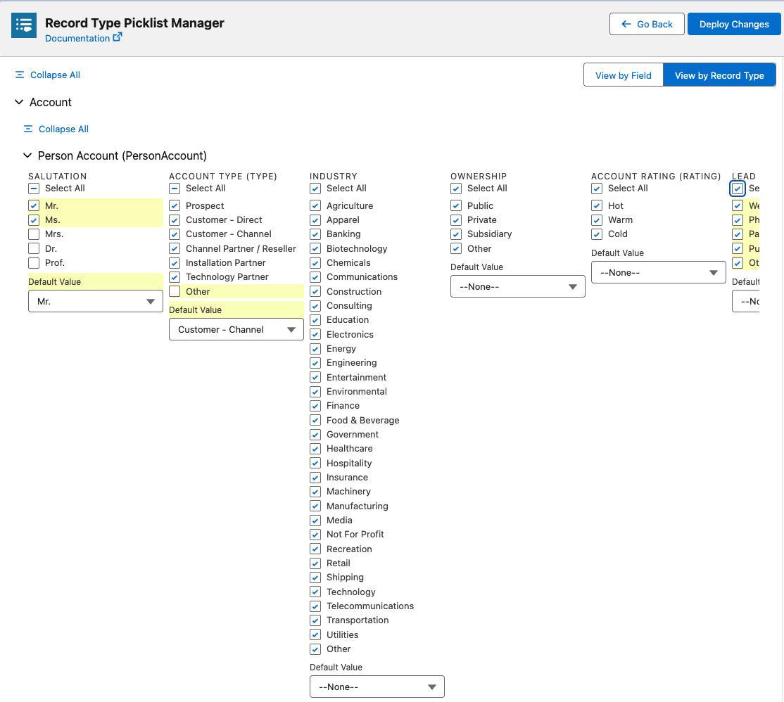Uncheck Biotechnology industry
The height and width of the screenshot is (702, 784).
[315, 248]
